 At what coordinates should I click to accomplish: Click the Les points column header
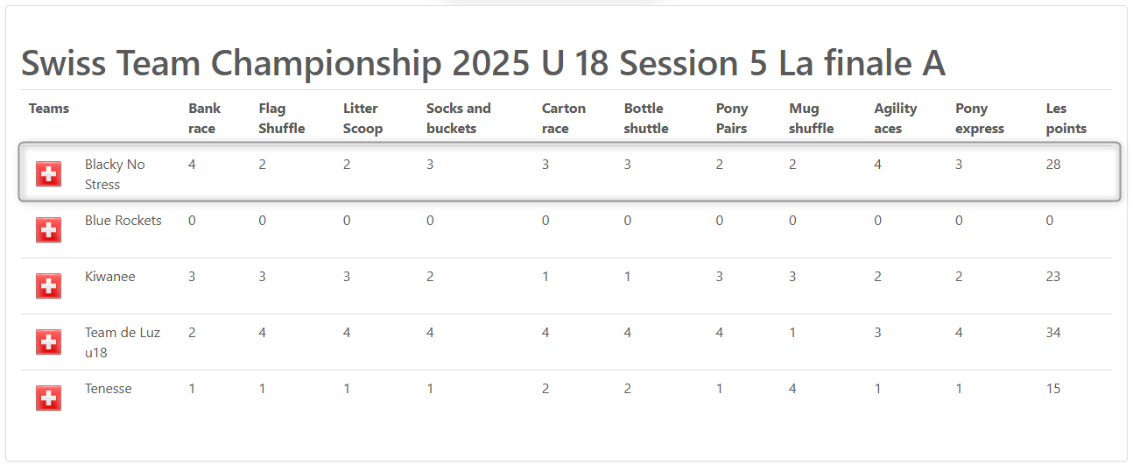coord(1066,118)
